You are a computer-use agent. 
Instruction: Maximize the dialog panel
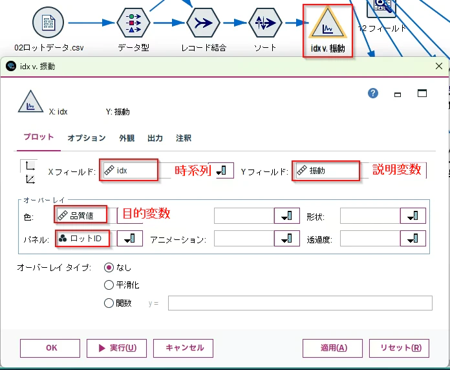[x=422, y=93]
